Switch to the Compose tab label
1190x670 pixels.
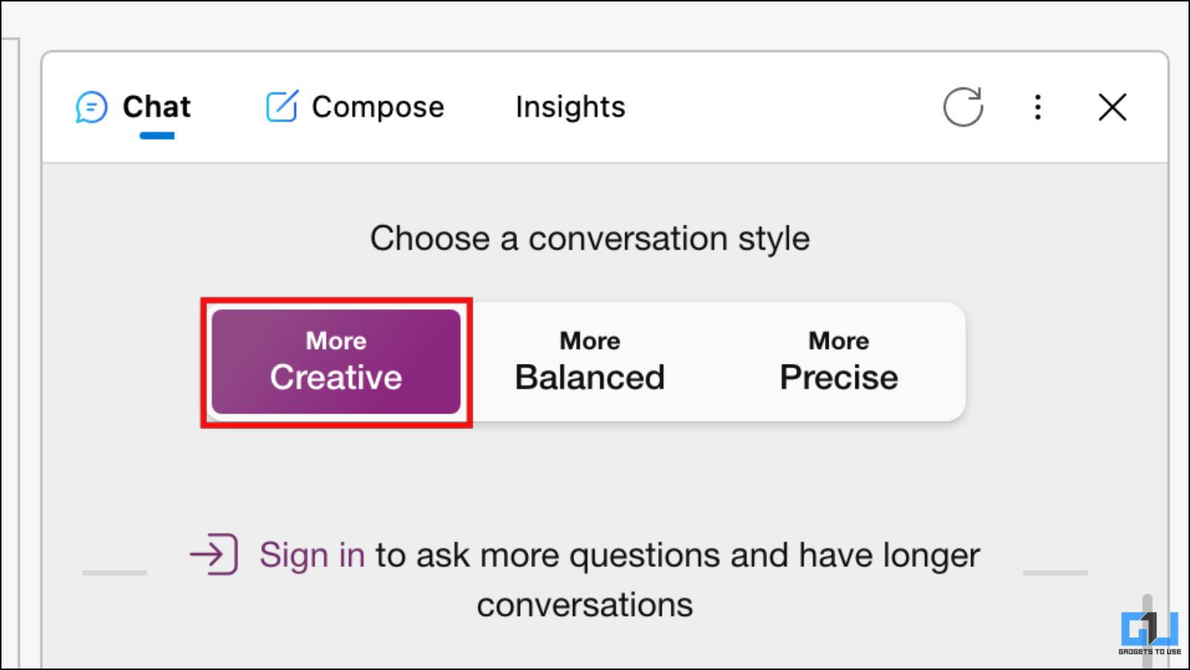point(378,107)
